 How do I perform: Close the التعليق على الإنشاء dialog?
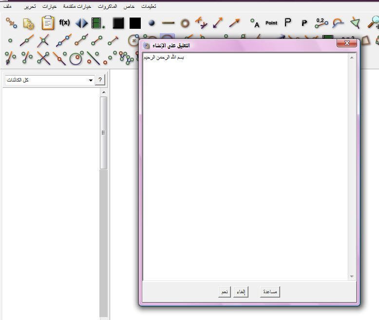[x=347, y=43]
